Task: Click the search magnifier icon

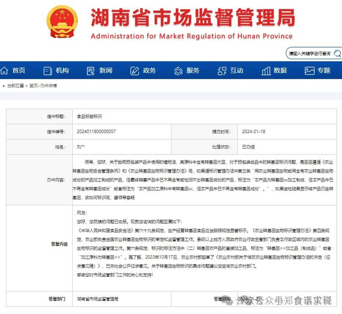Action: tap(338, 53)
